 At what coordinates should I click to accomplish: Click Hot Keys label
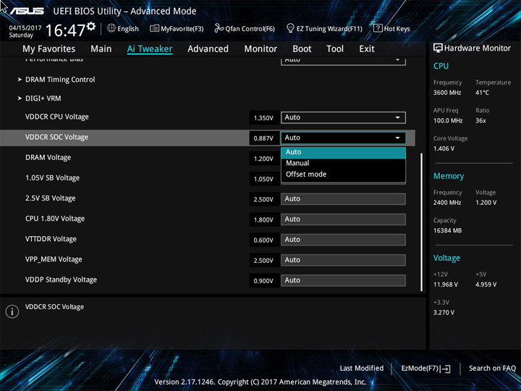[397, 28]
